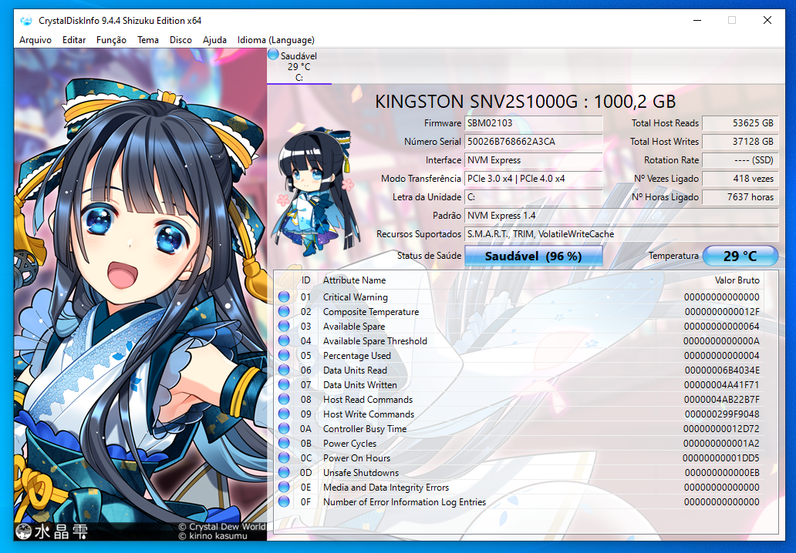
Task: Click the Letra da Unidade field C:
Action: click(x=534, y=197)
